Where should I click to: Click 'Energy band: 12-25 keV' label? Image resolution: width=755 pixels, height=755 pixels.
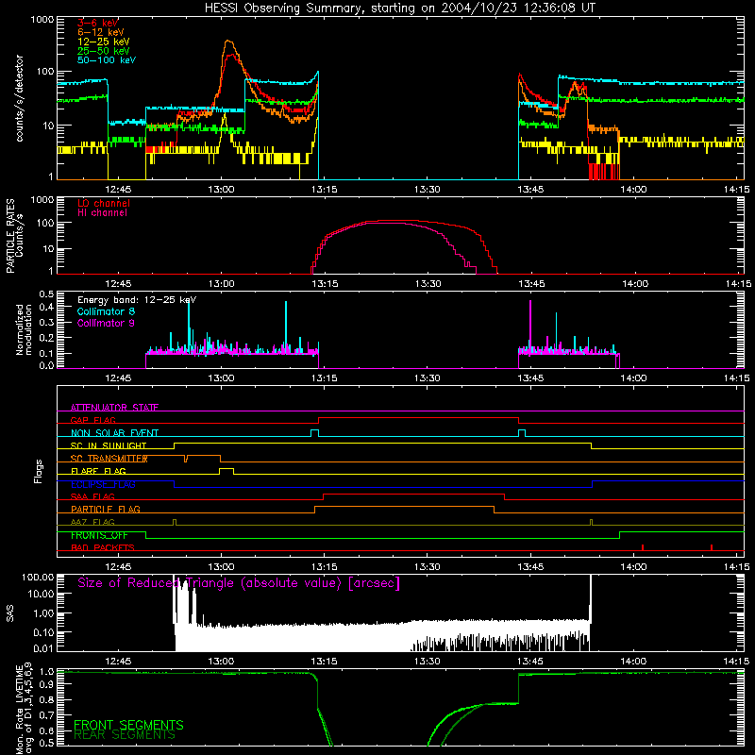pyautogui.click(x=137, y=300)
